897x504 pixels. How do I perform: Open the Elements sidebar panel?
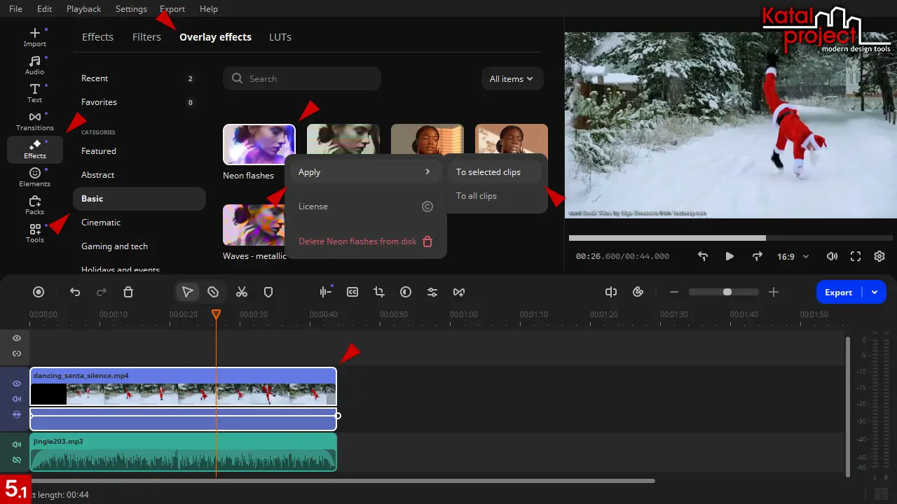click(x=34, y=177)
